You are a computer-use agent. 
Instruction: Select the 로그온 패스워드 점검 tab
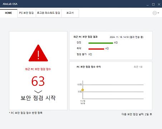point(49,13)
